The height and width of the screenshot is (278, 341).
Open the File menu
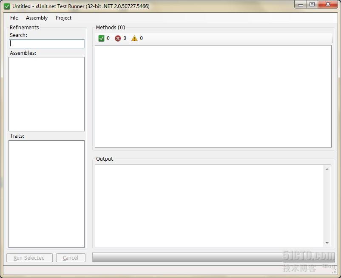pyautogui.click(x=14, y=18)
